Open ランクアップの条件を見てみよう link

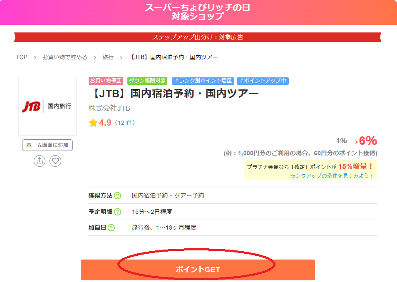click(x=331, y=176)
